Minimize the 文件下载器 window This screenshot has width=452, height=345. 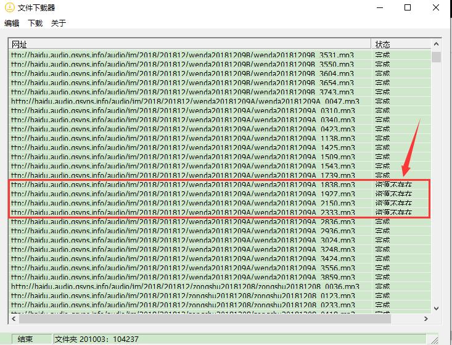(380, 7)
